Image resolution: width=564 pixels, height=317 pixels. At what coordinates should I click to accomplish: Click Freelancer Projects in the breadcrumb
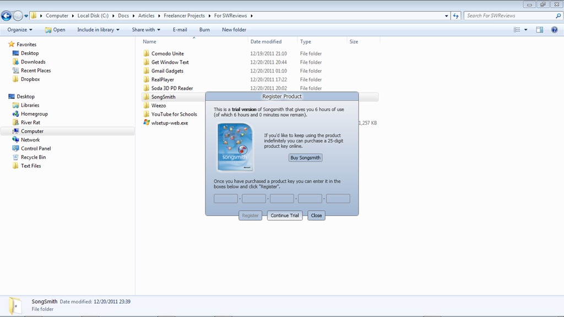[184, 16]
